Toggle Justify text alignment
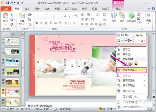 tap(96, 24)
